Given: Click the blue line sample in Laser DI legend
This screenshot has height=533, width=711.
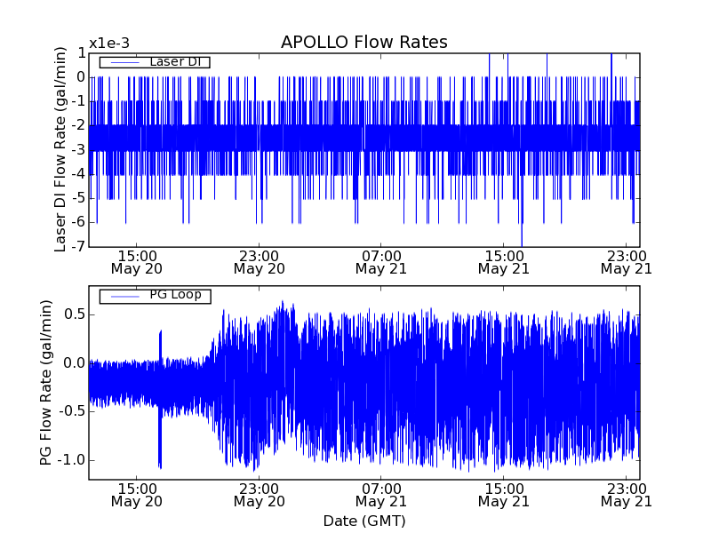Looking at the screenshot, I should tap(120, 62).
